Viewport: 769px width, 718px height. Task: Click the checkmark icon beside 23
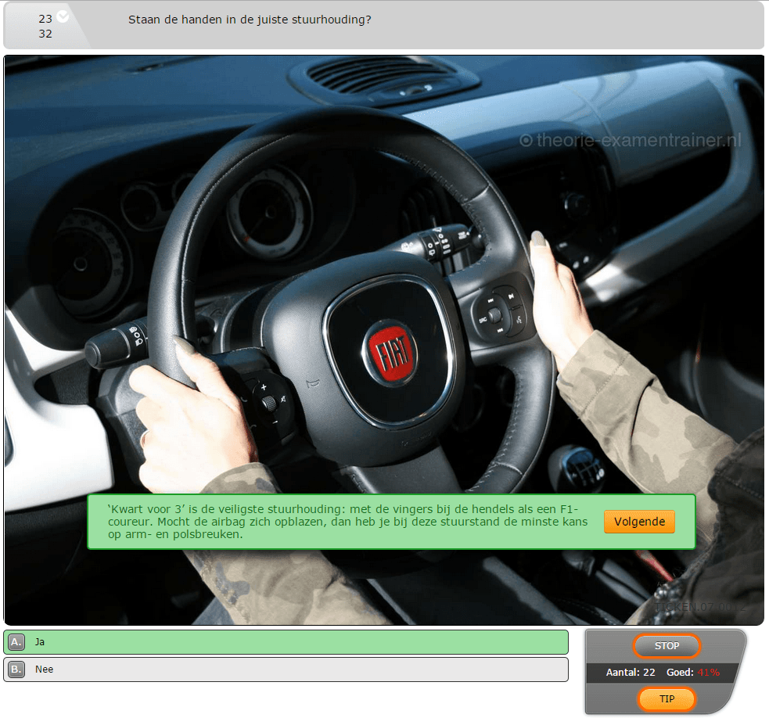63,16
